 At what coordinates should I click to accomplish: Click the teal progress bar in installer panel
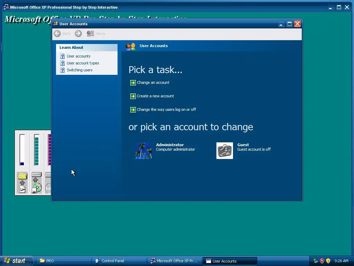pos(37,150)
